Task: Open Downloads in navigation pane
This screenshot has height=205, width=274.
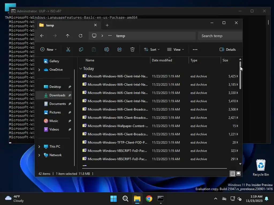Action: click(x=57, y=95)
